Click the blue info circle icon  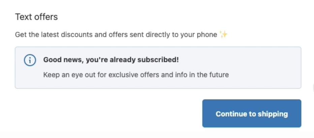pyautogui.click(x=30, y=60)
